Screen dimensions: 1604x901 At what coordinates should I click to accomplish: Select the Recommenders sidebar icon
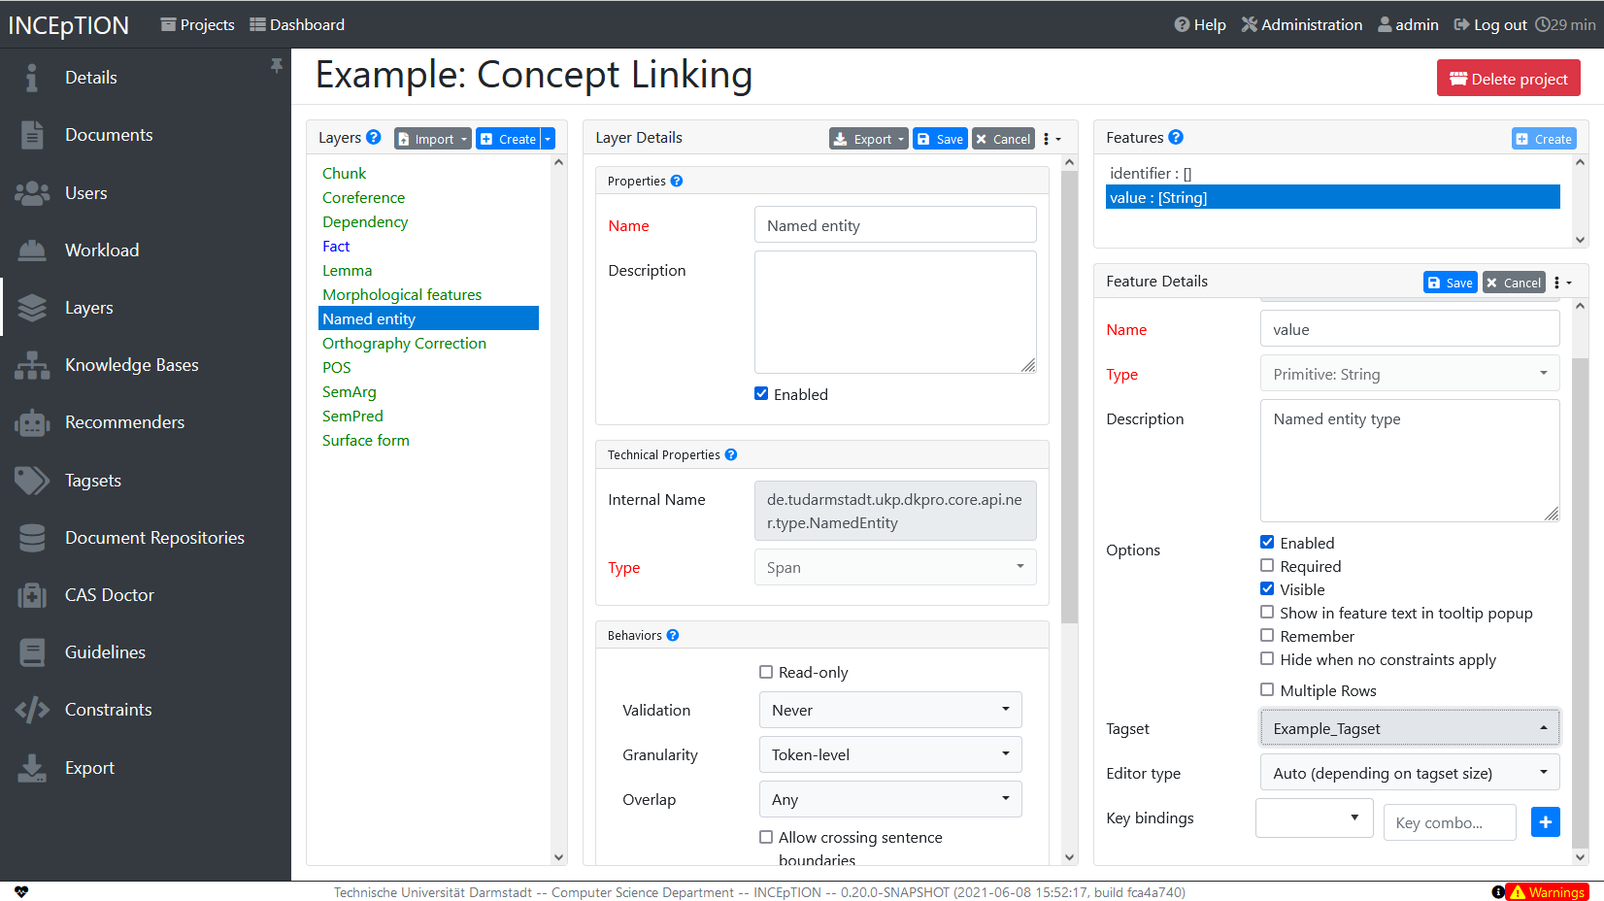32,421
